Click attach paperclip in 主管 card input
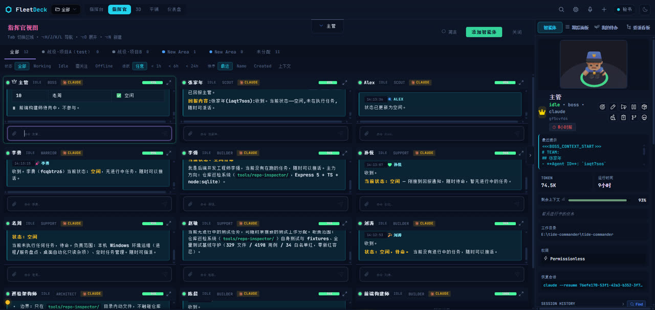The height and width of the screenshot is (310, 655). (x=15, y=134)
